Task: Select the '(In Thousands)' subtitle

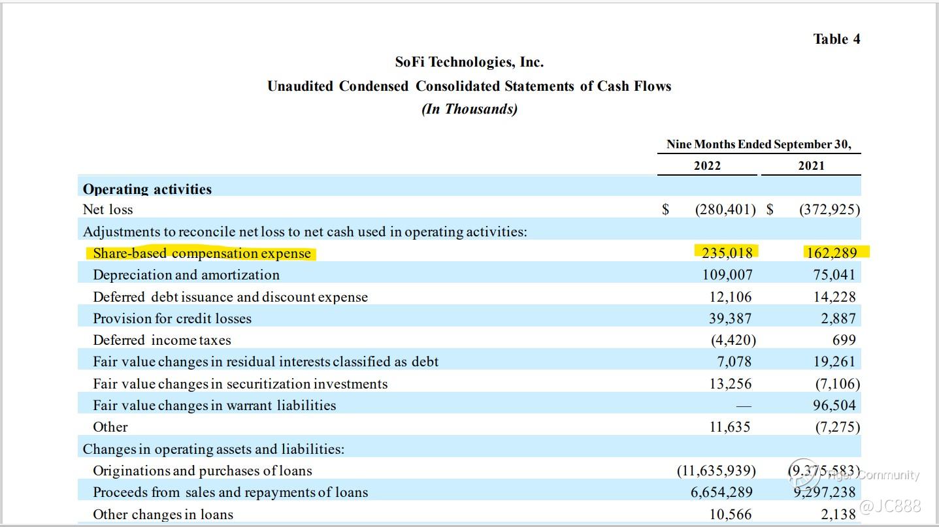Action: [x=469, y=109]
